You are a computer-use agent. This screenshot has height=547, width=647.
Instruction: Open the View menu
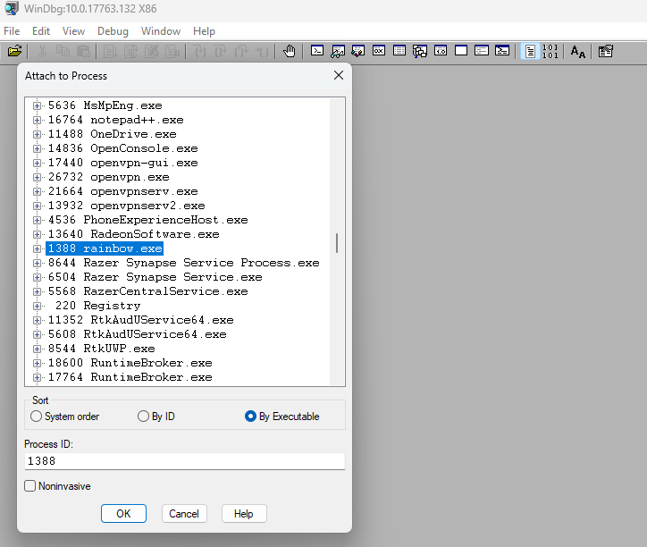(x=73, y=31)
